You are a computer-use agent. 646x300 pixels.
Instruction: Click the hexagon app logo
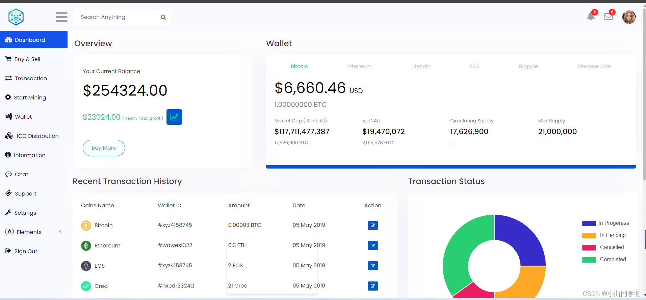coord(16,17)
